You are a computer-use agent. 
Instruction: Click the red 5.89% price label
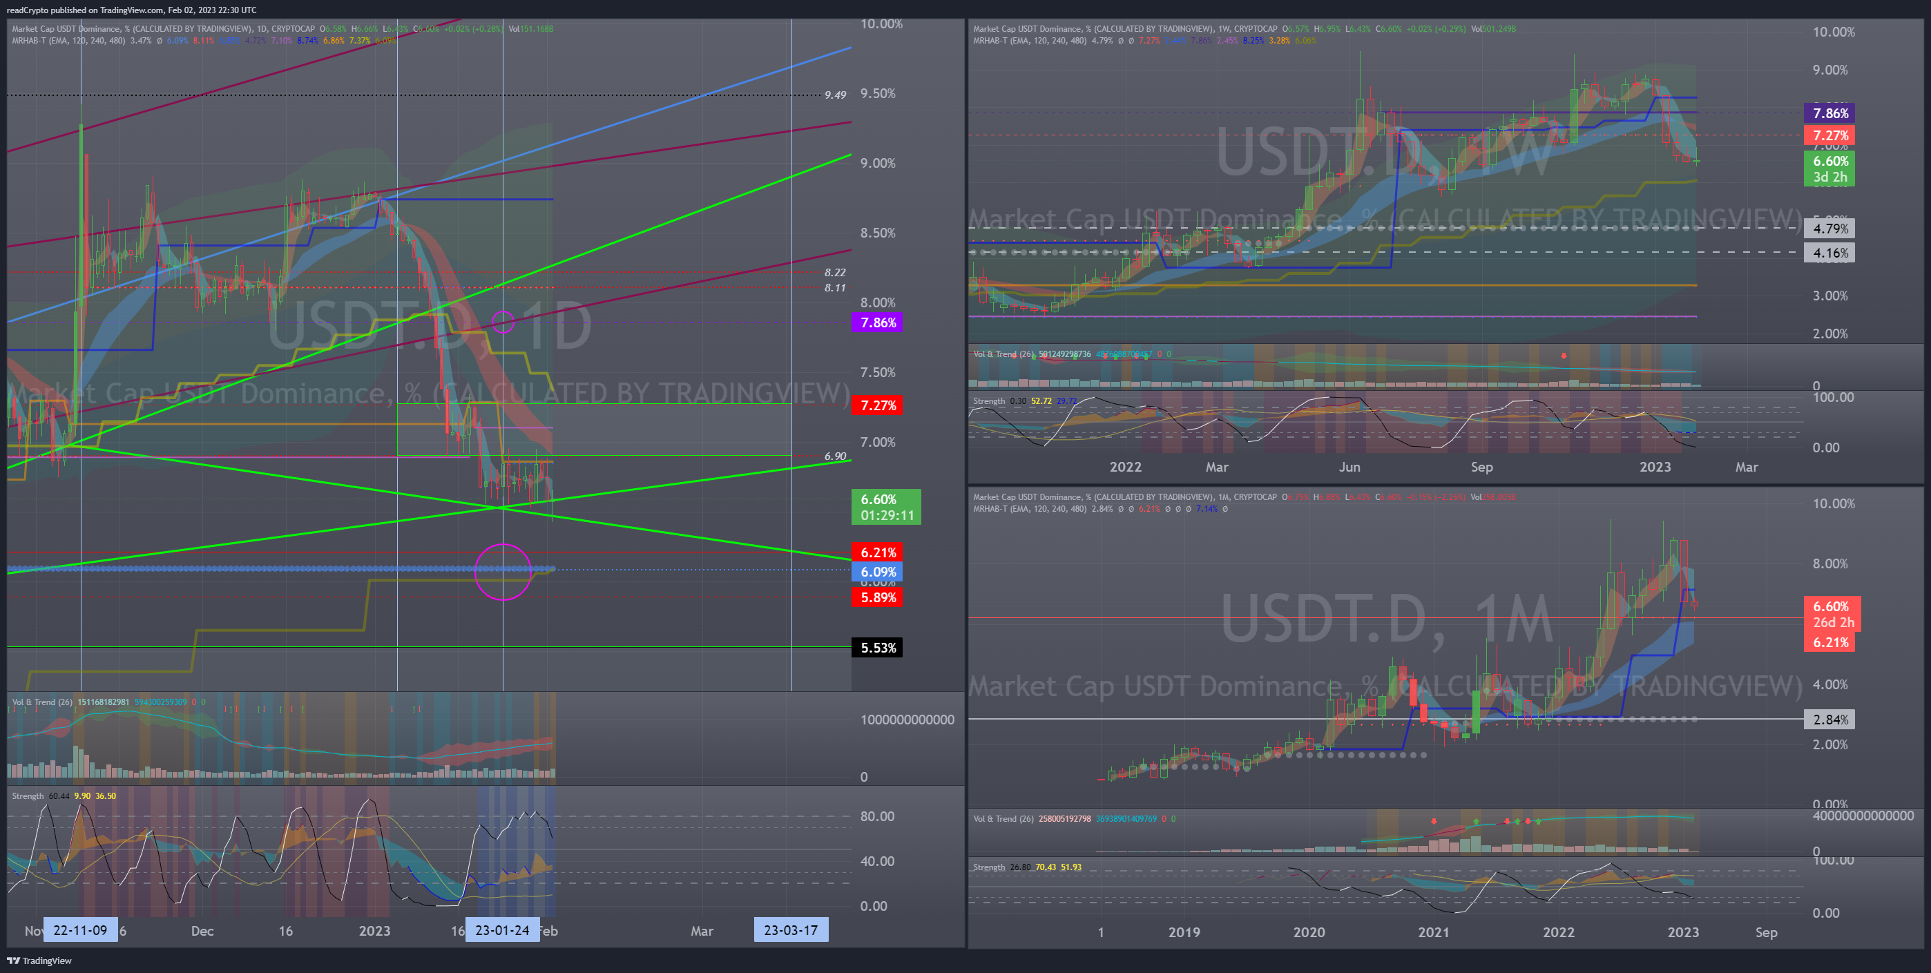[877, 597]
